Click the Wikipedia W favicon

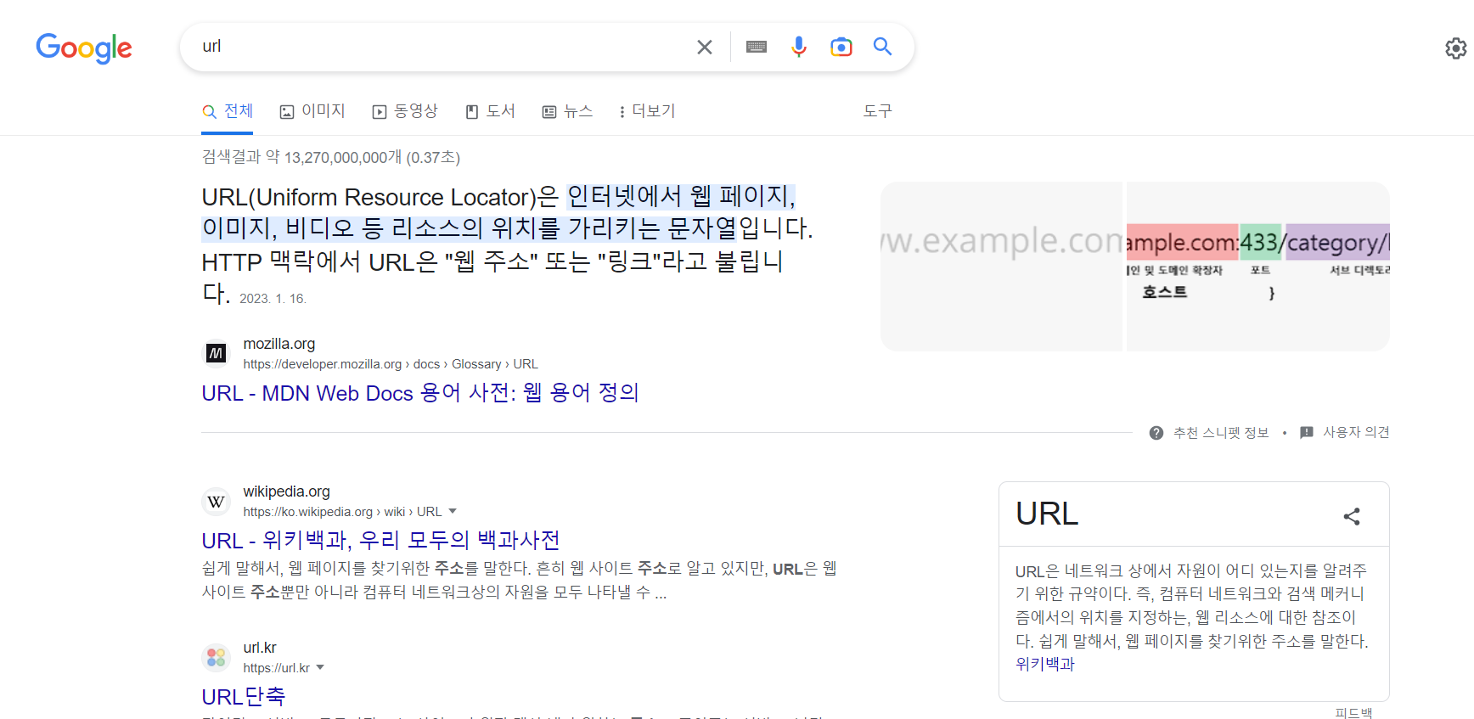coord(216,502)
